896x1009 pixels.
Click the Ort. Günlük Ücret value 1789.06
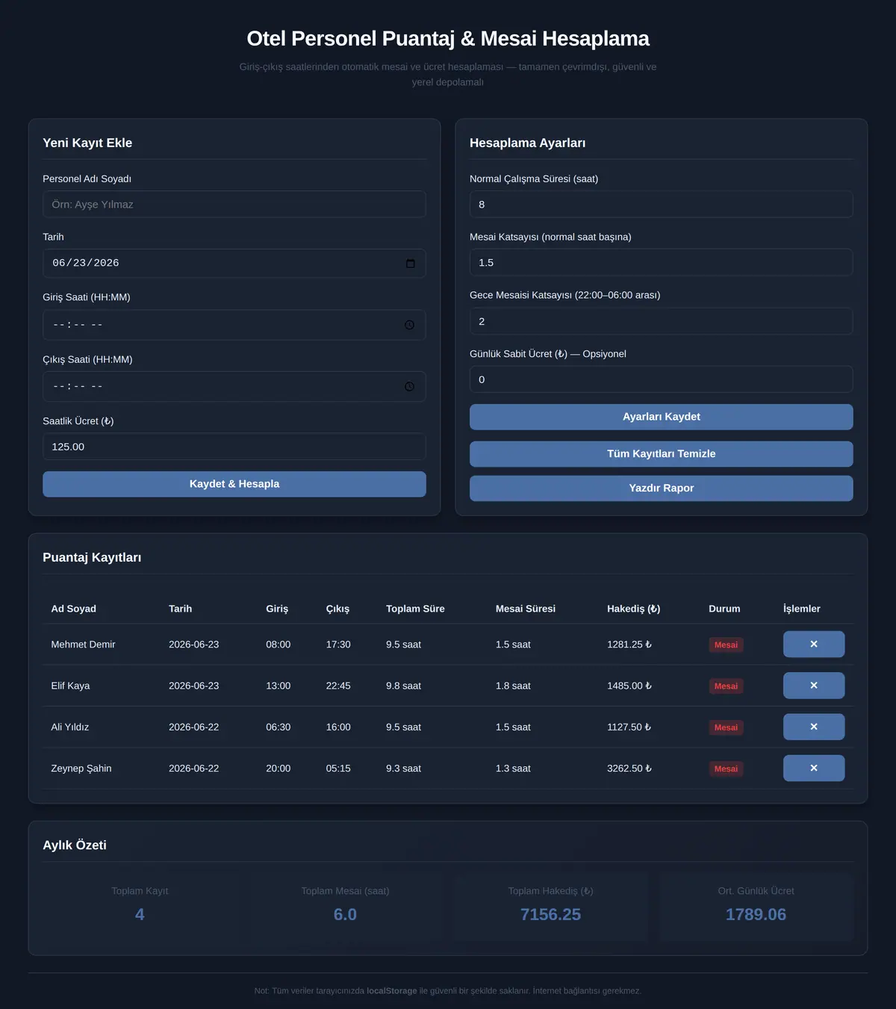(x=756, y=915)
